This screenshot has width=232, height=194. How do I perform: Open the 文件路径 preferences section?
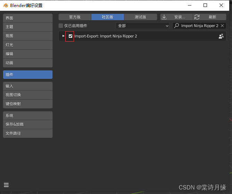(28, 133)
